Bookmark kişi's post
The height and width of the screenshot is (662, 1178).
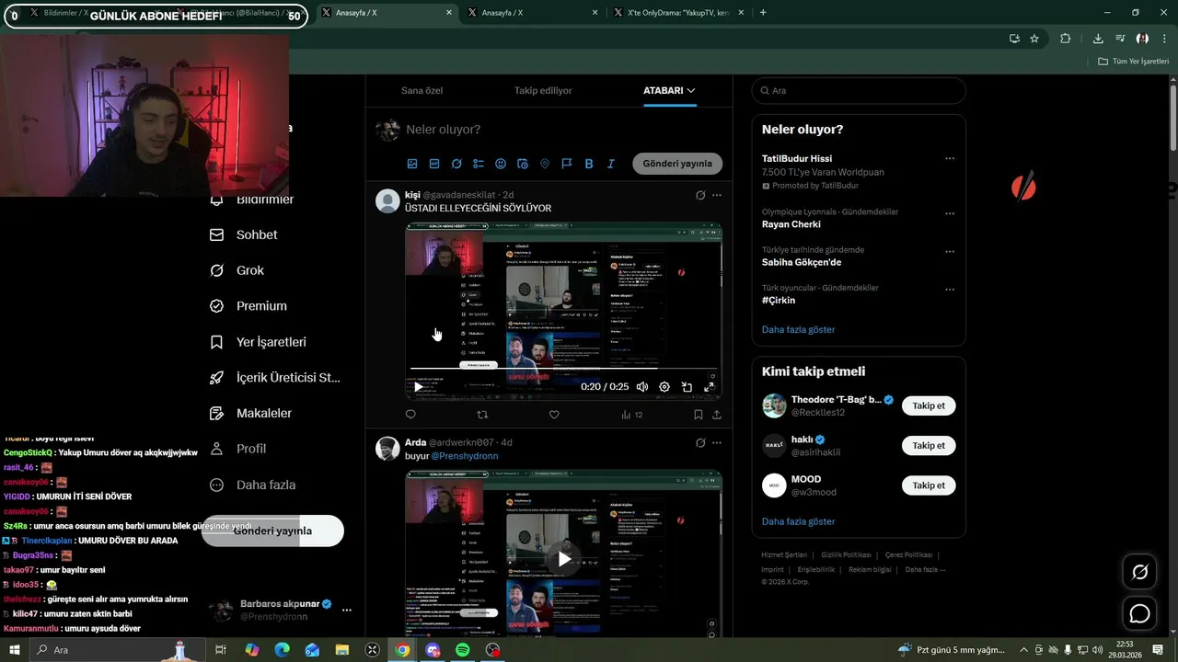(x=699, y=415)
